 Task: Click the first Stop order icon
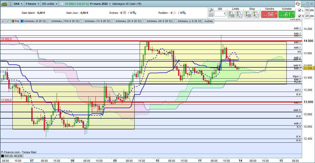pyautogui.click(x=248, y=14)
